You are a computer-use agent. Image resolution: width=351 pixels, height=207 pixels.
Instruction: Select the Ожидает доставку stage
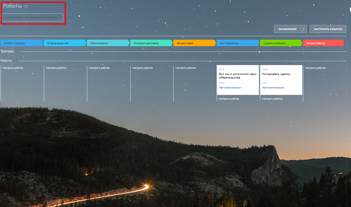coord(151,43)
